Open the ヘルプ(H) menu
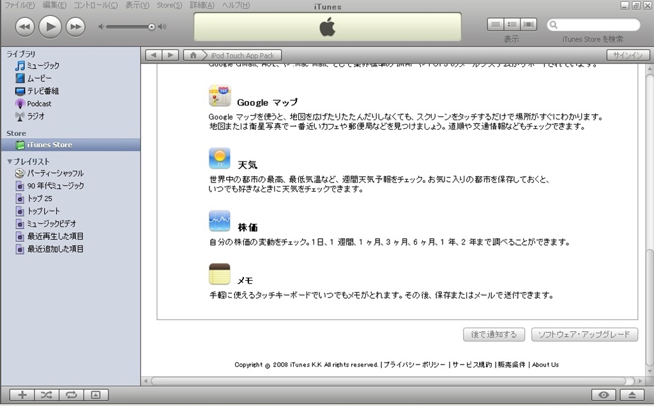Viewport: 654px width, 406px height. [x=236, y=5]
